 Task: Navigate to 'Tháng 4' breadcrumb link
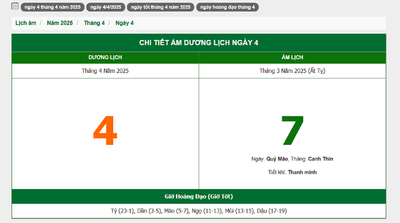pos(94,23)
